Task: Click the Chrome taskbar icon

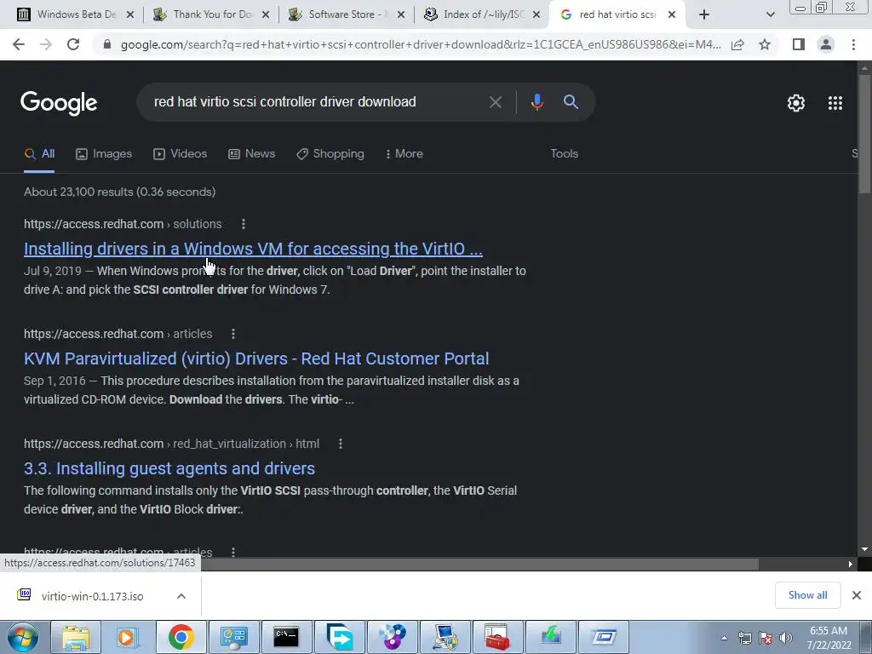Action: (x=181, y=637)
